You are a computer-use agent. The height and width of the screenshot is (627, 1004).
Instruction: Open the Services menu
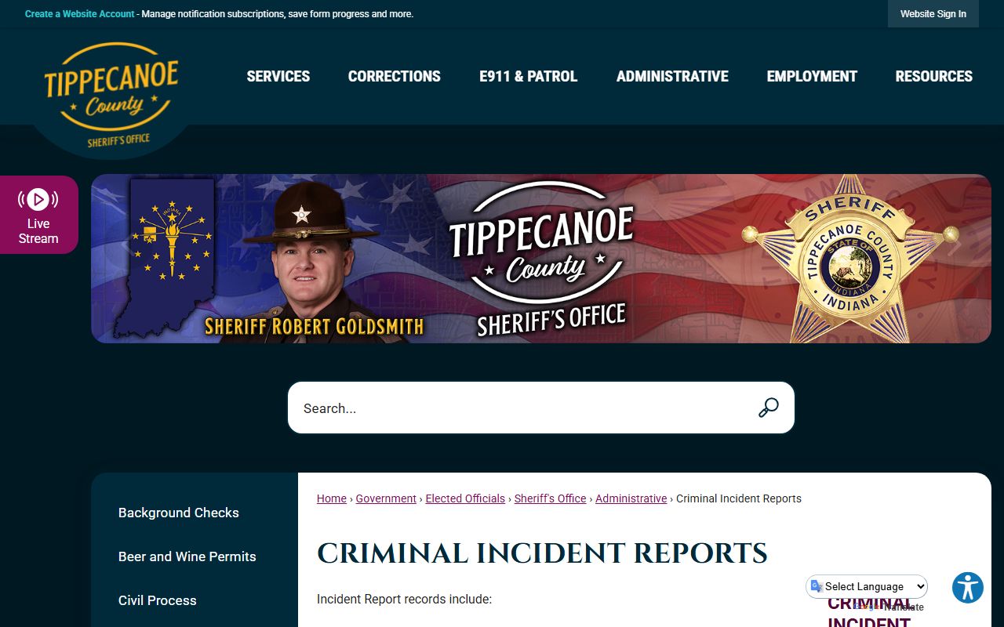278,76
